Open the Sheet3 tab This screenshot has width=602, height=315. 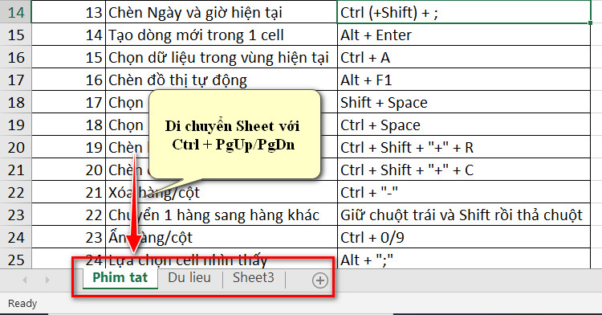pos(254,278)
